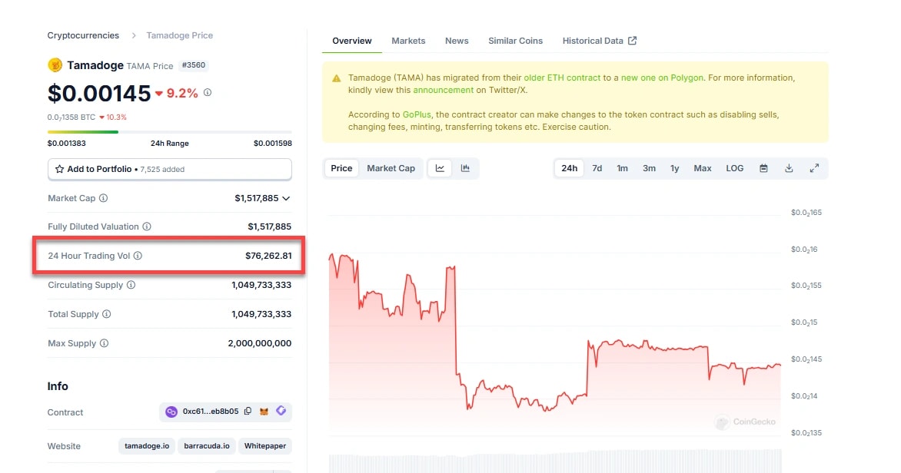Toggle the LOG scale on the chart

(x=734, y=168)
